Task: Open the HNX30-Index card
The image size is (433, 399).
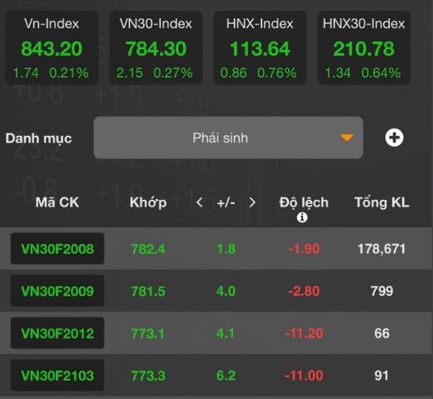Action: click(364, 47)
